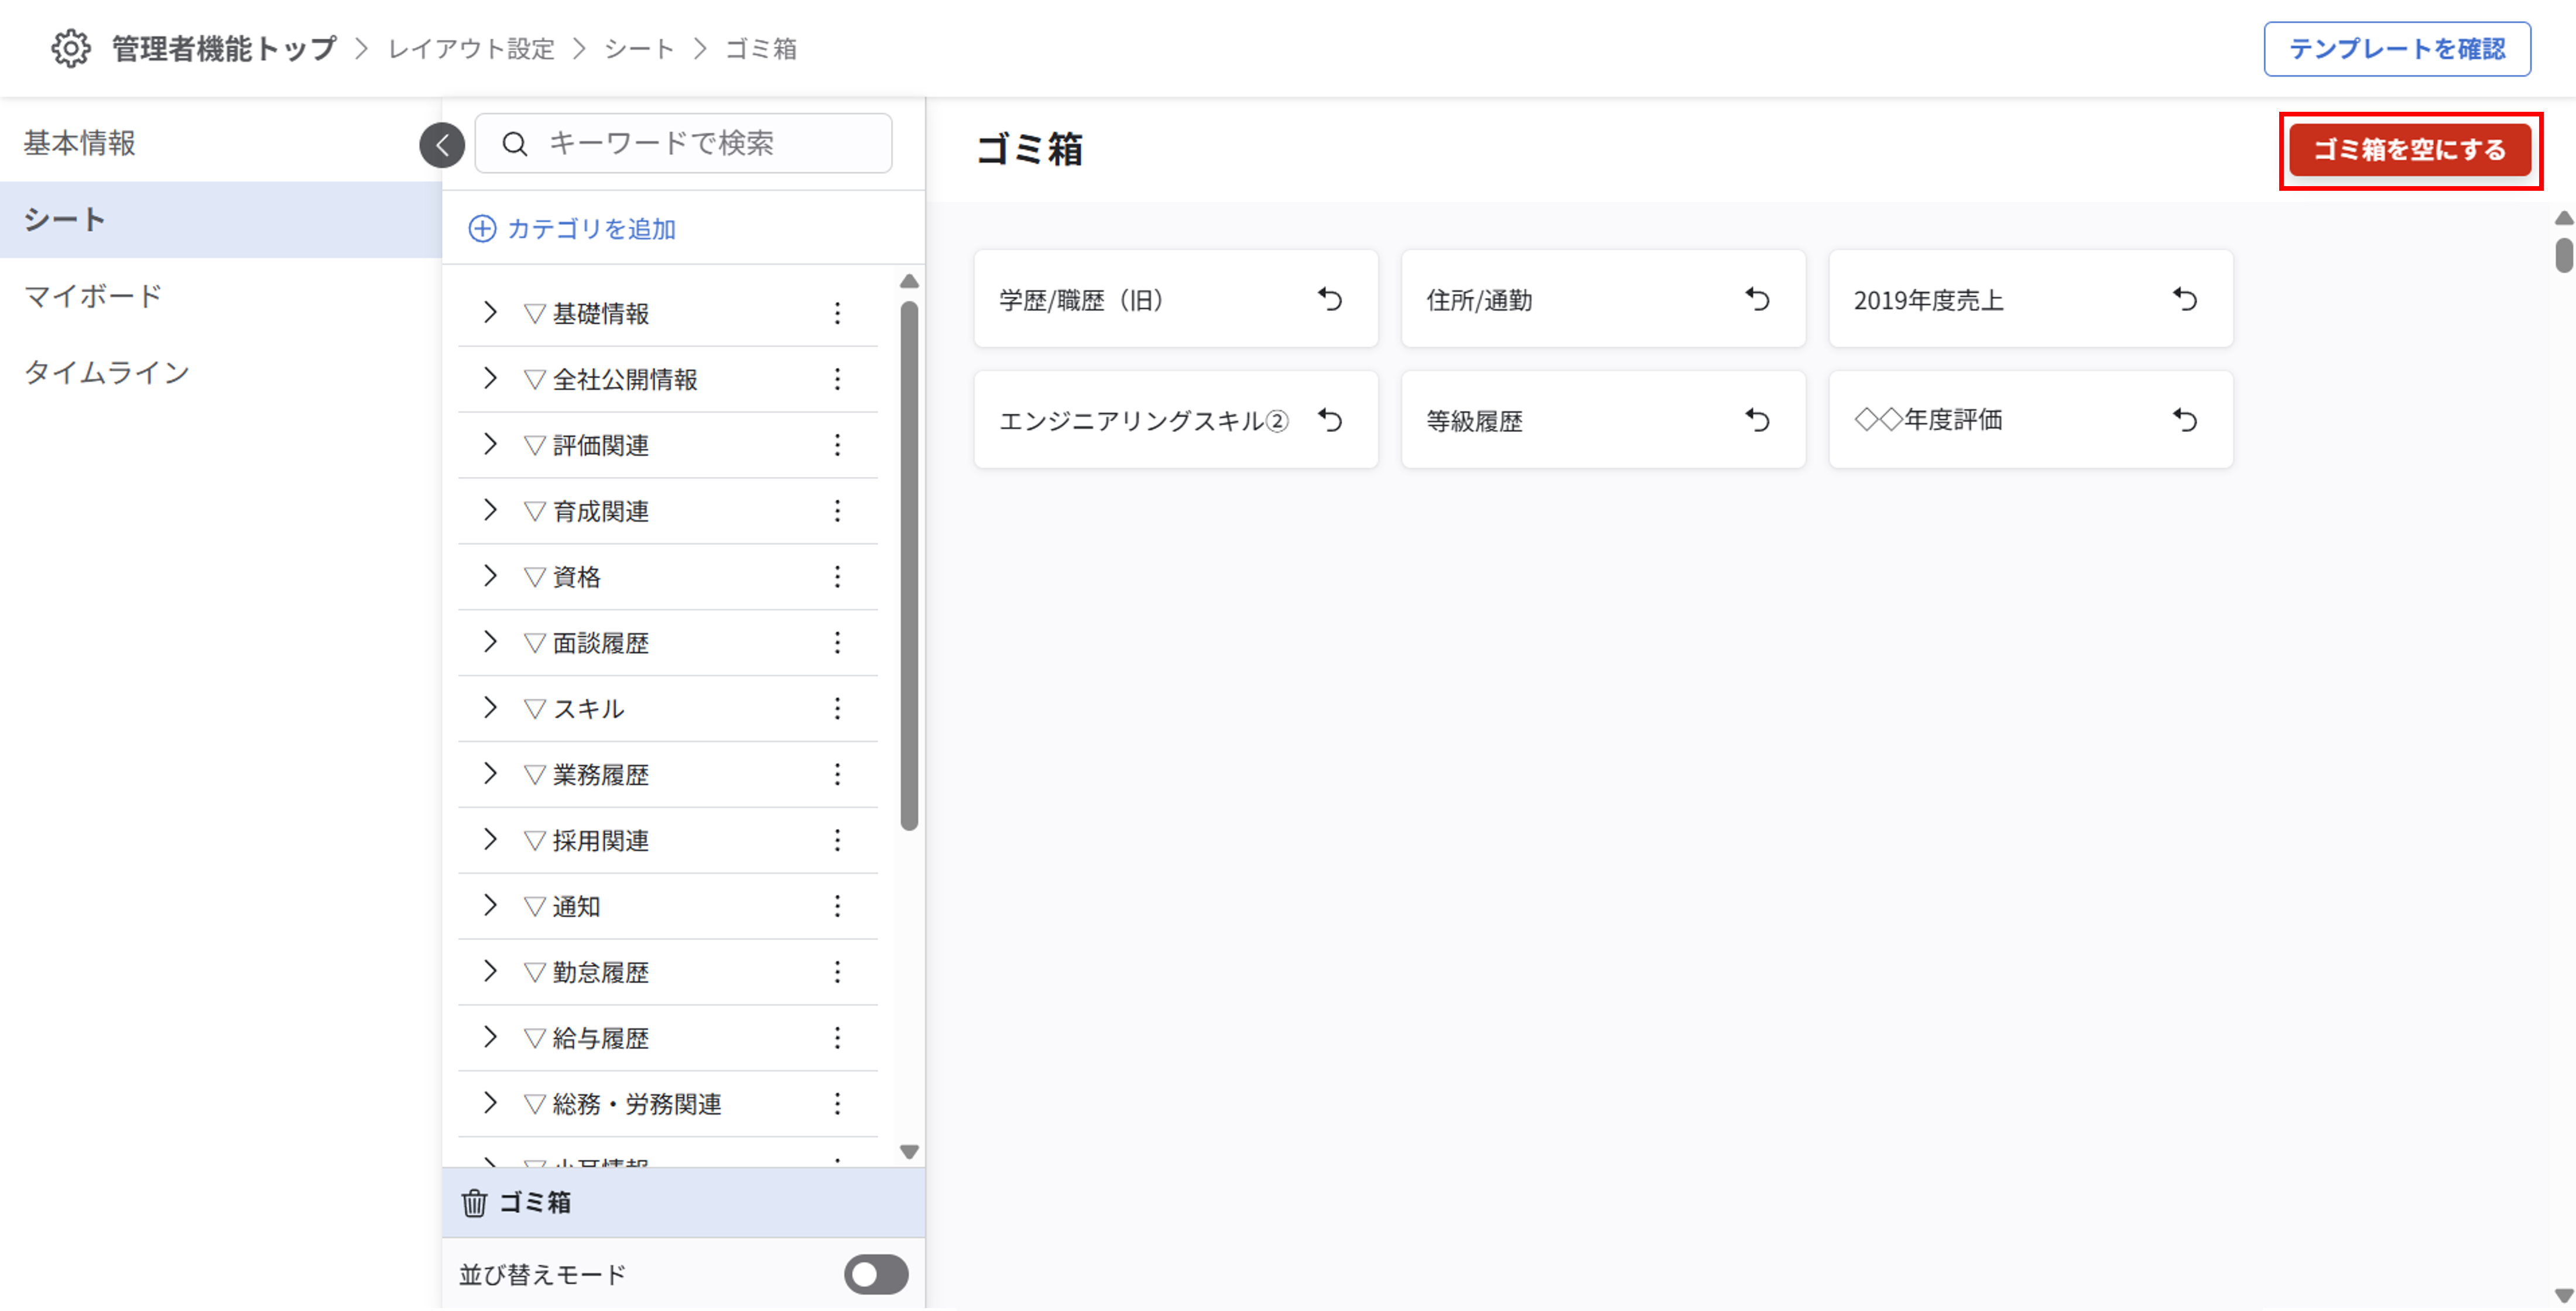Click the category list scrollbar down arrow

[x=909, y=1152]
